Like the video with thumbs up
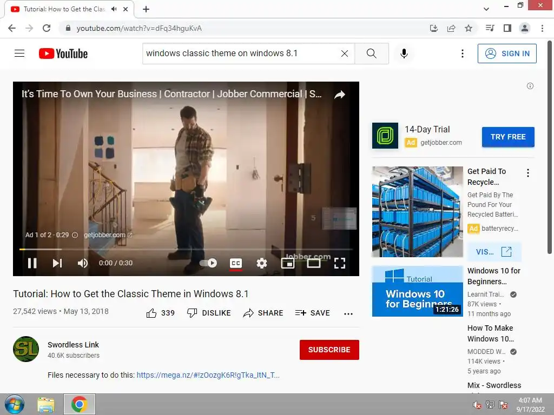Screen dimensions: 554x415 tap(160, 313)
